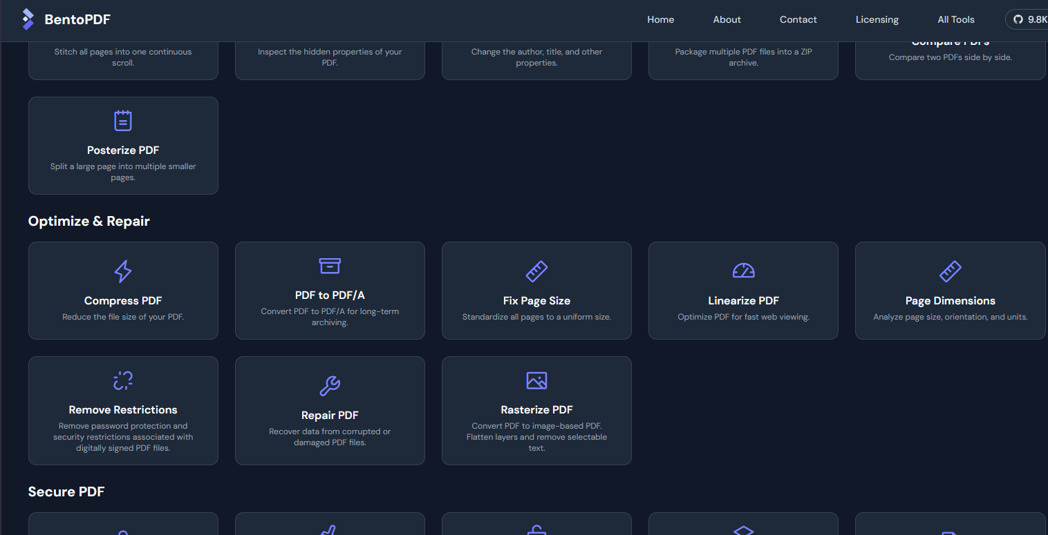Open the Repair PDF title
Viewport: 1048px width, 535px height.
click(330, 415)
